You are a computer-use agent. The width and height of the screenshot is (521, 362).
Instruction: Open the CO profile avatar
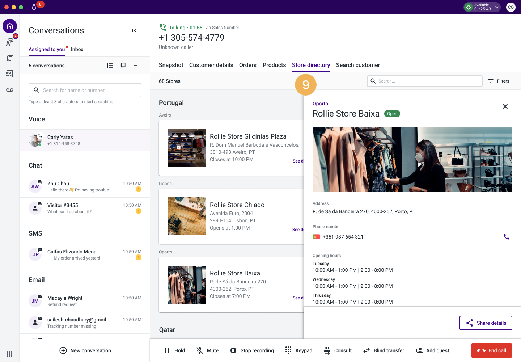pos(511,7)
